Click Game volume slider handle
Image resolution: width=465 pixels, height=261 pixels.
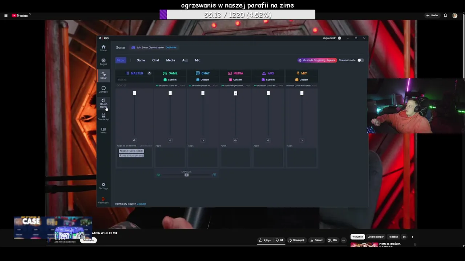pos(170,93)
